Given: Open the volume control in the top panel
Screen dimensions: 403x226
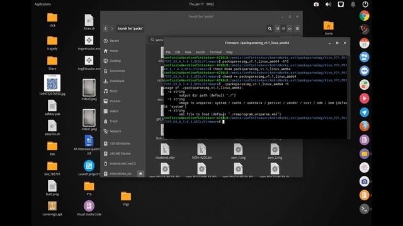Looking at the screenshot, I should (328, 4).
